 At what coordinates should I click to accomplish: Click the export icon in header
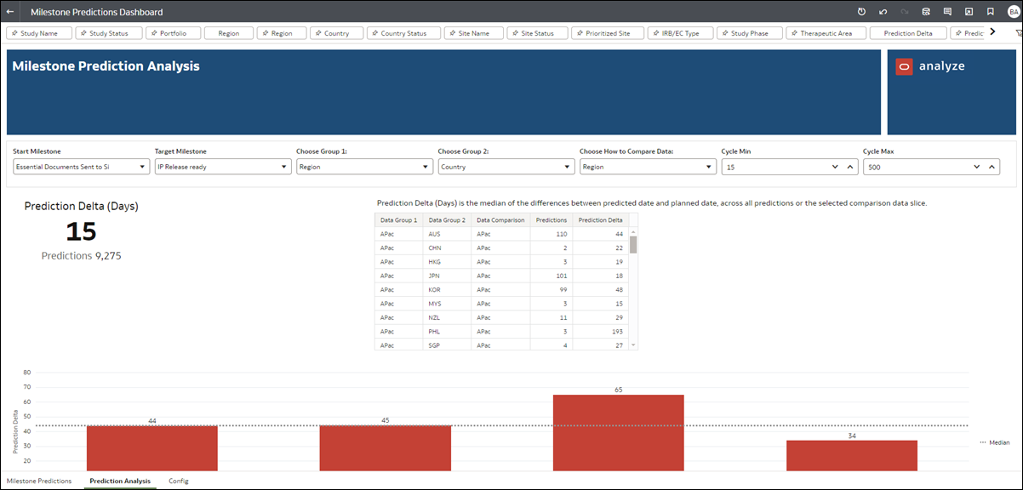coord(969,12)
